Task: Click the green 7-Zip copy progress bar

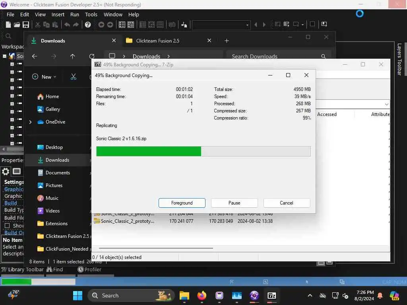Action: coord(203,151)
